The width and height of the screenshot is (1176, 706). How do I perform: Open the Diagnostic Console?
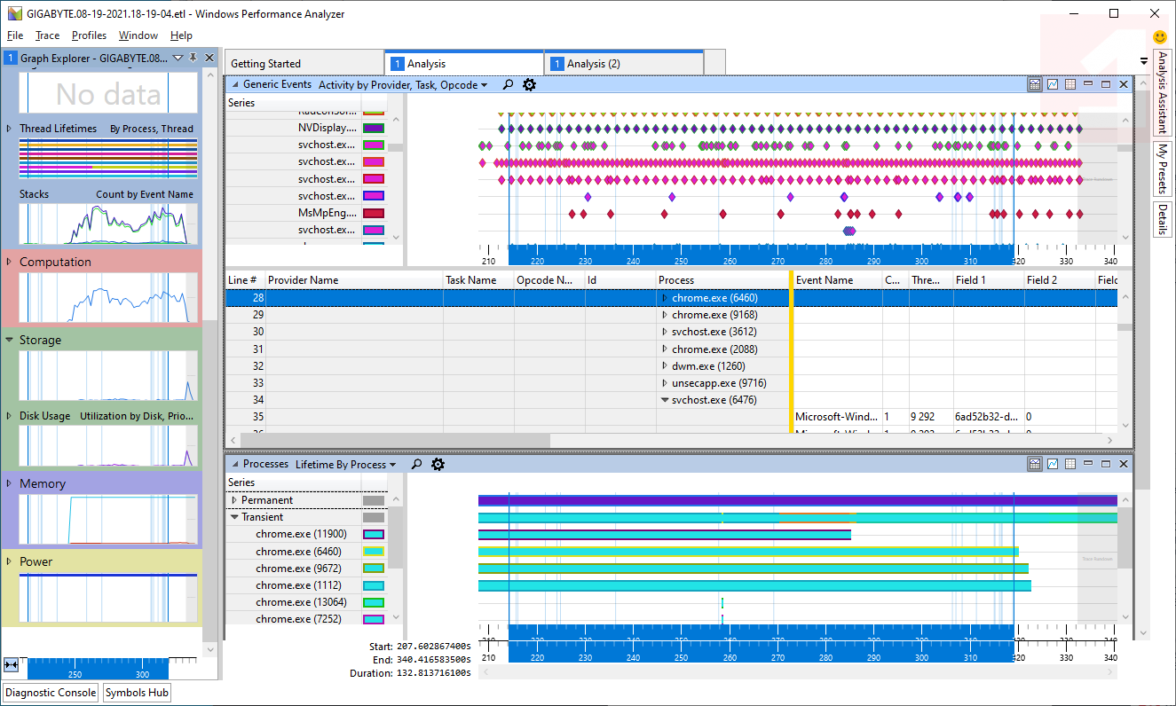(x=51, y=693)
